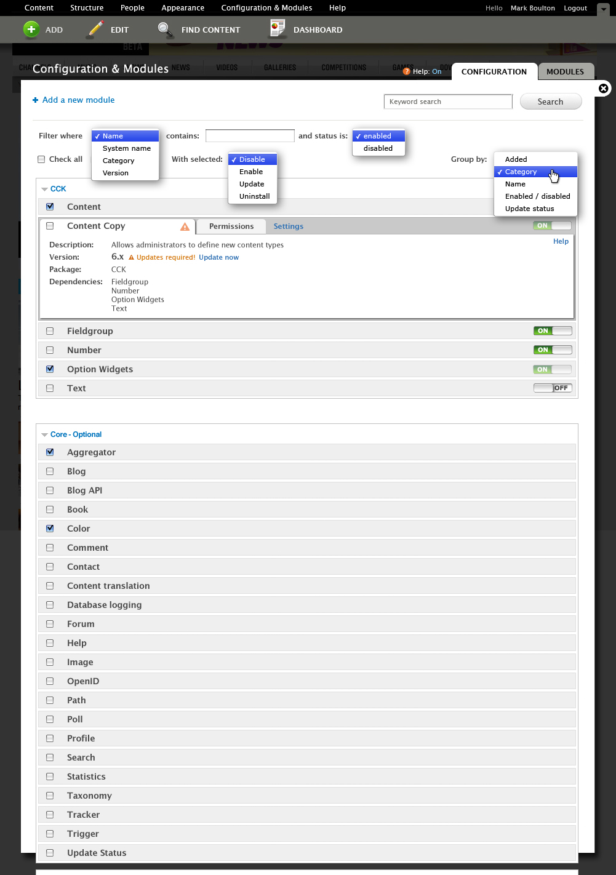Uncheck the Option Widgets checkbox
616x875 pixels.
coord(50,369)
